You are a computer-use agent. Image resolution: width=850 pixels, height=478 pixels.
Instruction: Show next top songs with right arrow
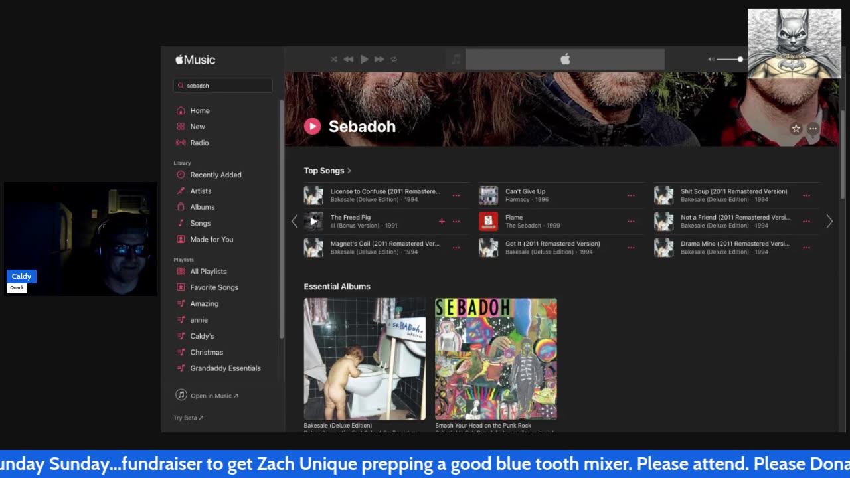829,222
